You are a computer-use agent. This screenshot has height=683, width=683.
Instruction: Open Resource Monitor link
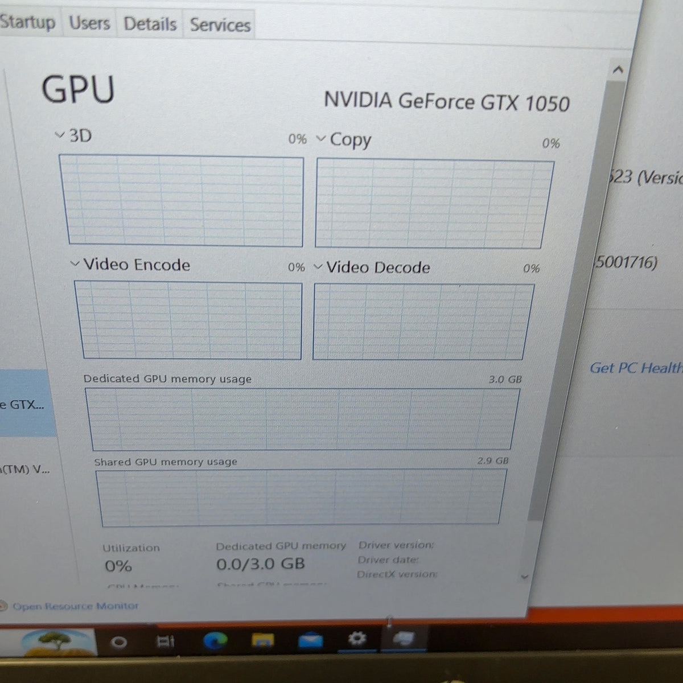75,606
